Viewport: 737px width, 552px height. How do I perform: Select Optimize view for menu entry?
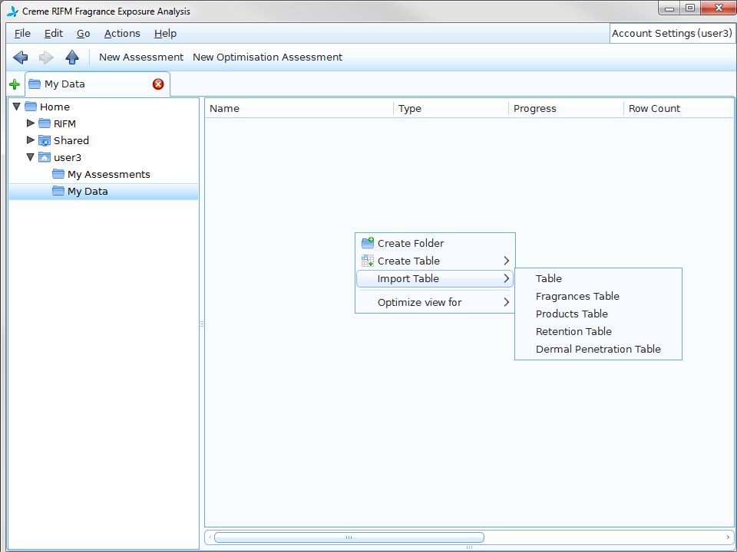tap(435, 302)
